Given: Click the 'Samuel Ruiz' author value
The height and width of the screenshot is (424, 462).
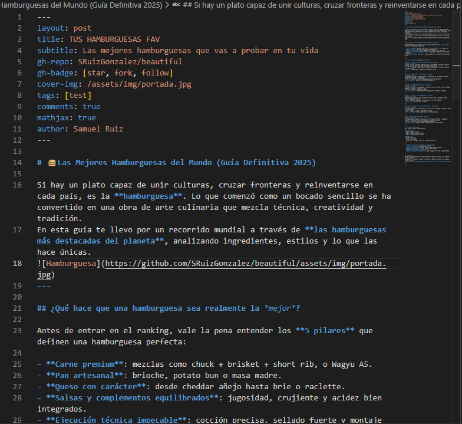Looking at the screenshot, I should 98,129.
